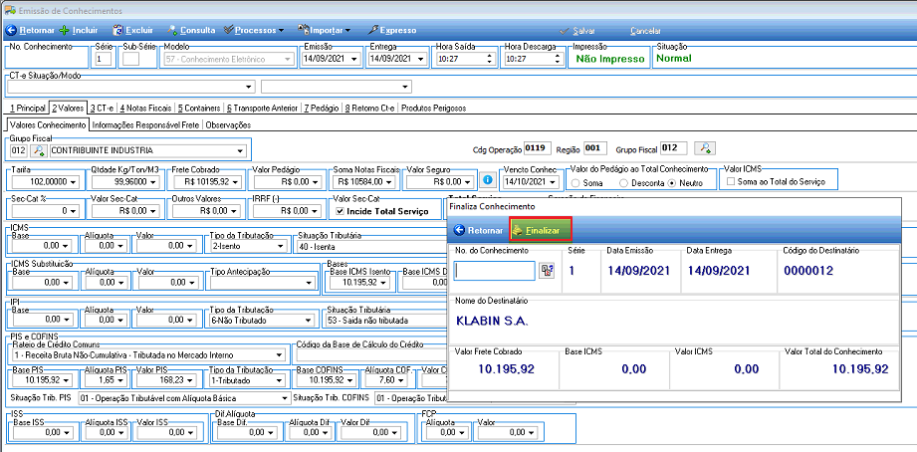
Task: Click the Finalizar button in the dialog
Action: [541, 230]
